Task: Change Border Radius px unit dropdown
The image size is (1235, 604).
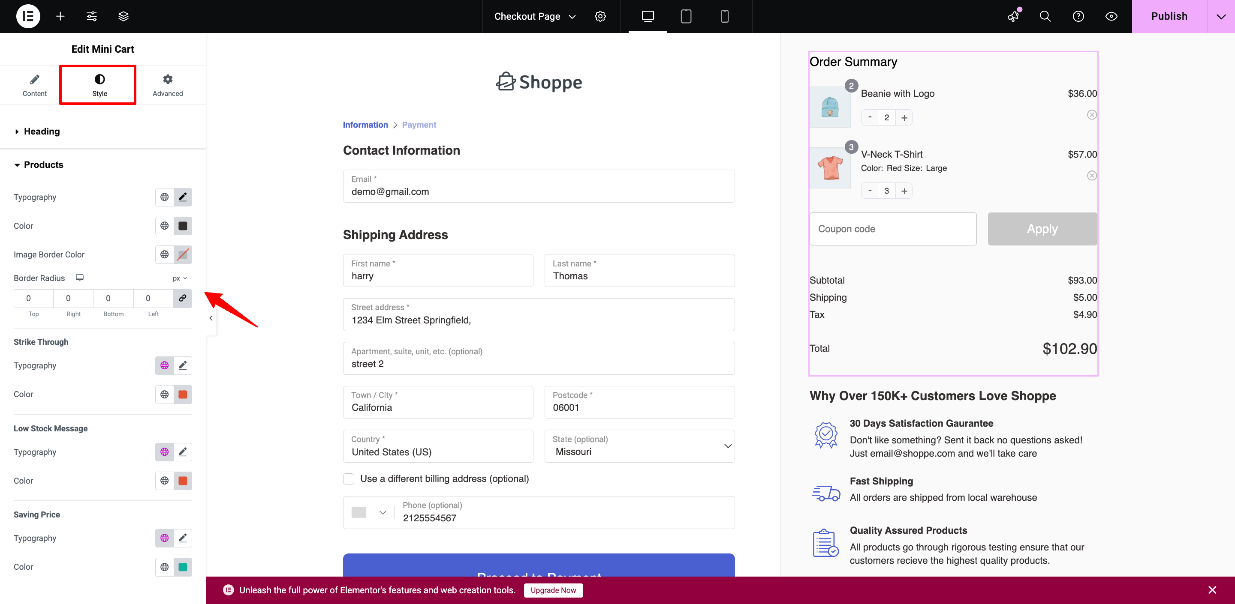Action: point(180,278)
